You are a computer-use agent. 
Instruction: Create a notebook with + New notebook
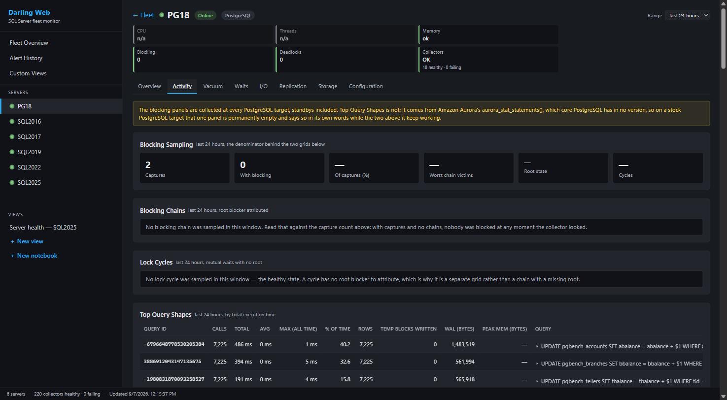pyautogui.click(x=34, y=256)
